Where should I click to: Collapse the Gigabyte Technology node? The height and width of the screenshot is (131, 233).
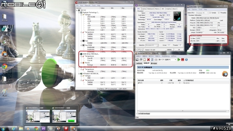(x=79, y=12)
